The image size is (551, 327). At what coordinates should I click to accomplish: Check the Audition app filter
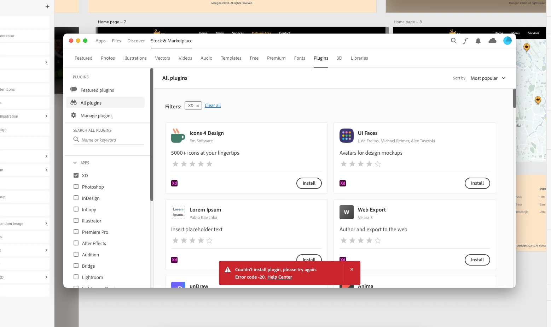coord(76,254)
